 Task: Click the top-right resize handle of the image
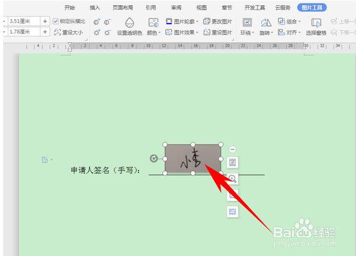pyautogui.click(x=221, y=145)
